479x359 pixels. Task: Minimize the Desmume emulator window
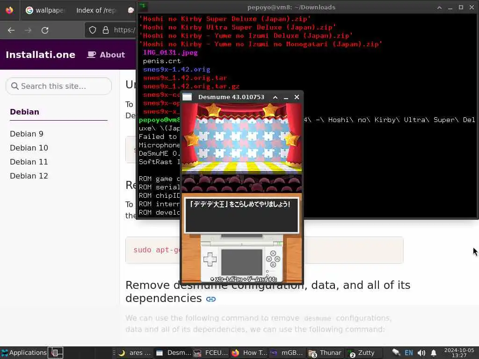(x=286, y=97)
